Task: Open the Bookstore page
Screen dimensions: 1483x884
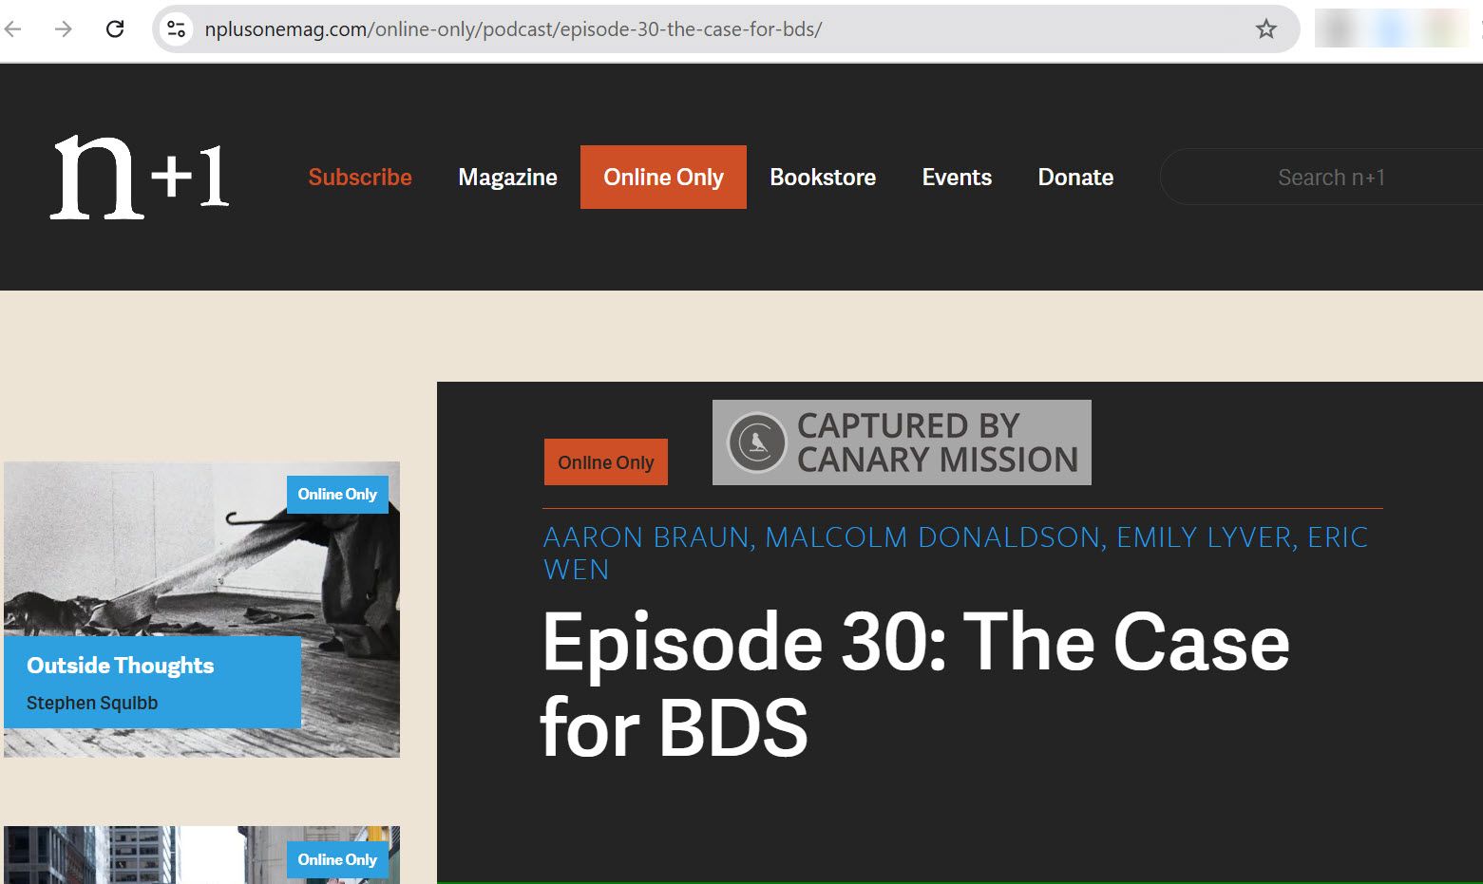Action: coord(822,178)
